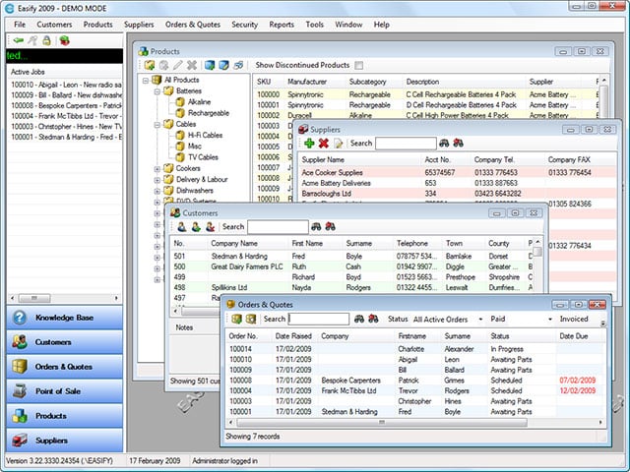Open the Window menu

pos(348,25)
